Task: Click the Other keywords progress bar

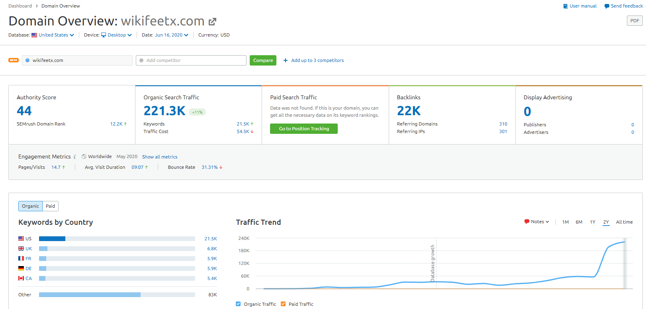Action: [117, 295]
